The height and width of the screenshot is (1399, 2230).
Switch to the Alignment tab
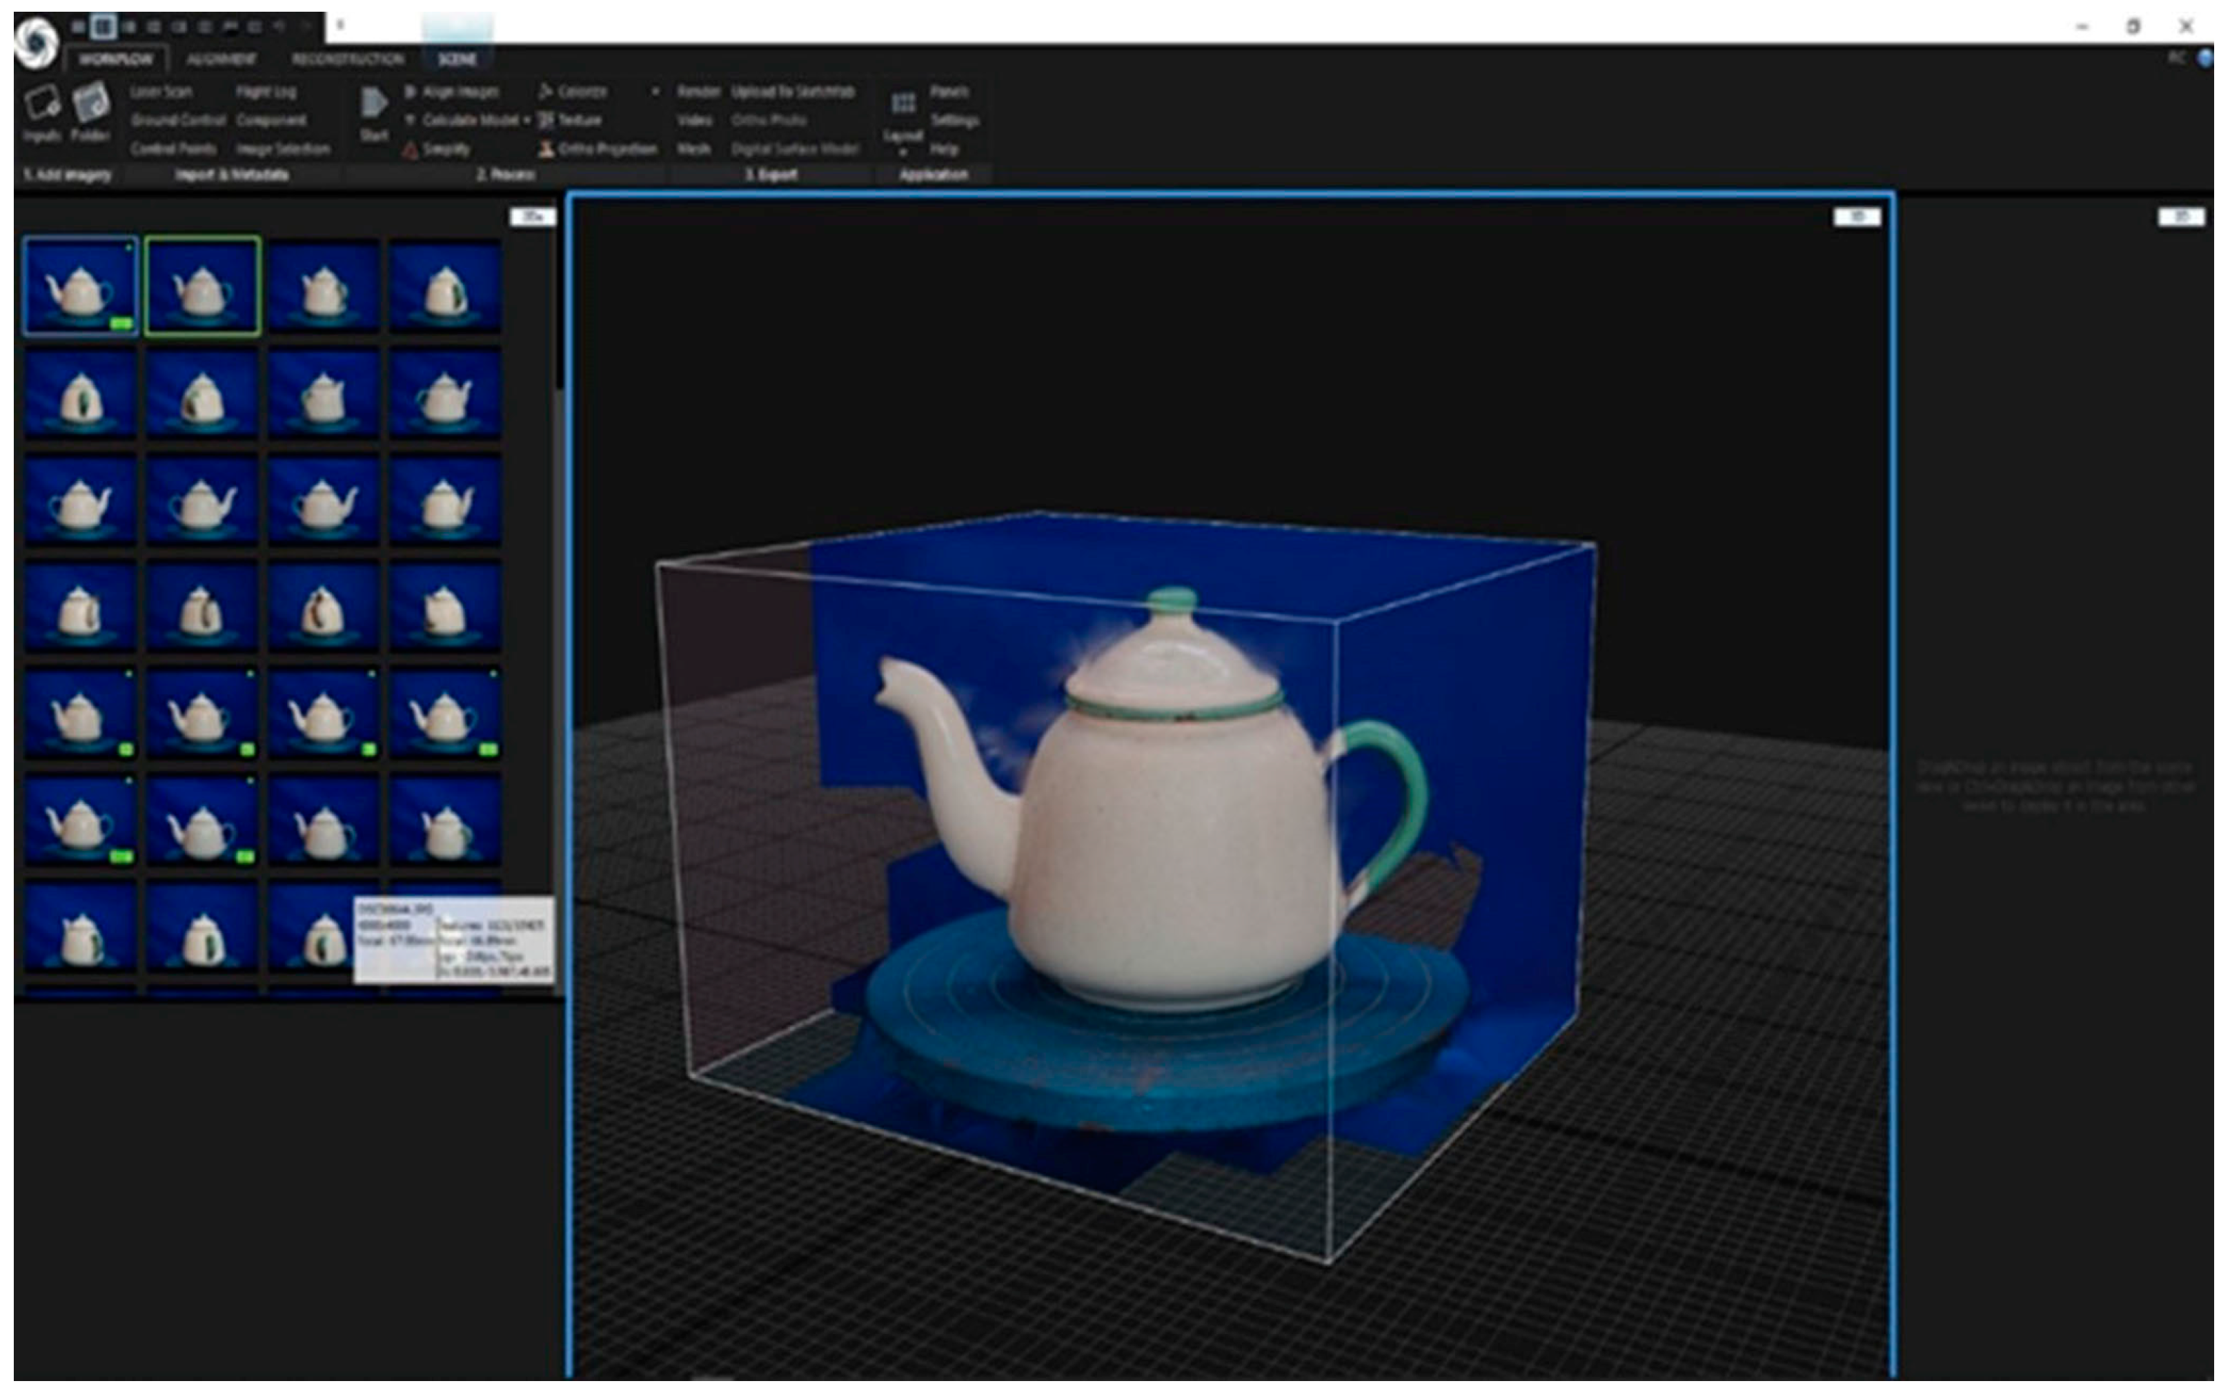(x=221, y=59)
